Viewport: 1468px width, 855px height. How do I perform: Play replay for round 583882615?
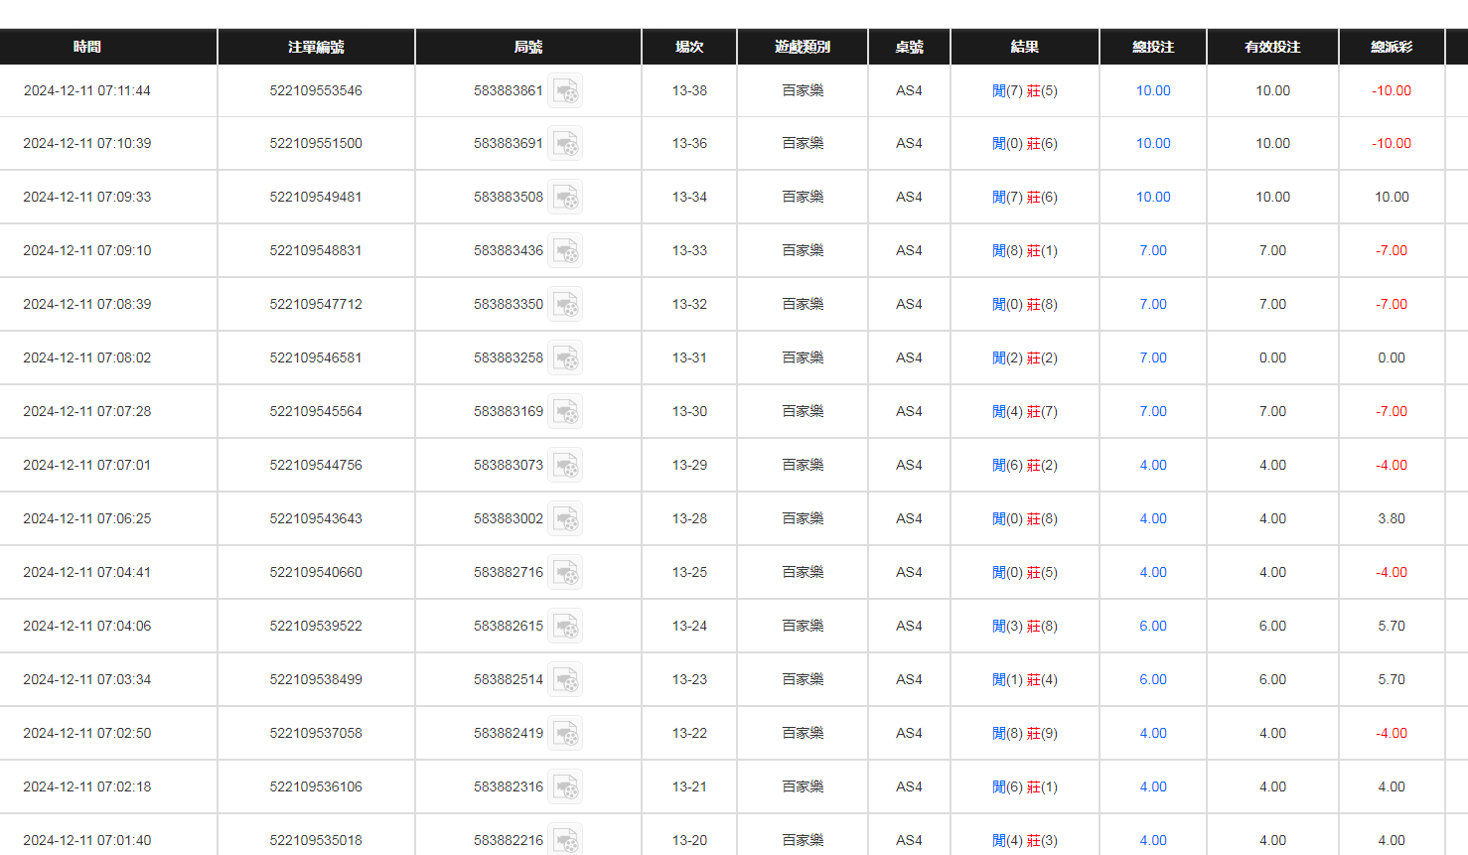click(566, 627)
